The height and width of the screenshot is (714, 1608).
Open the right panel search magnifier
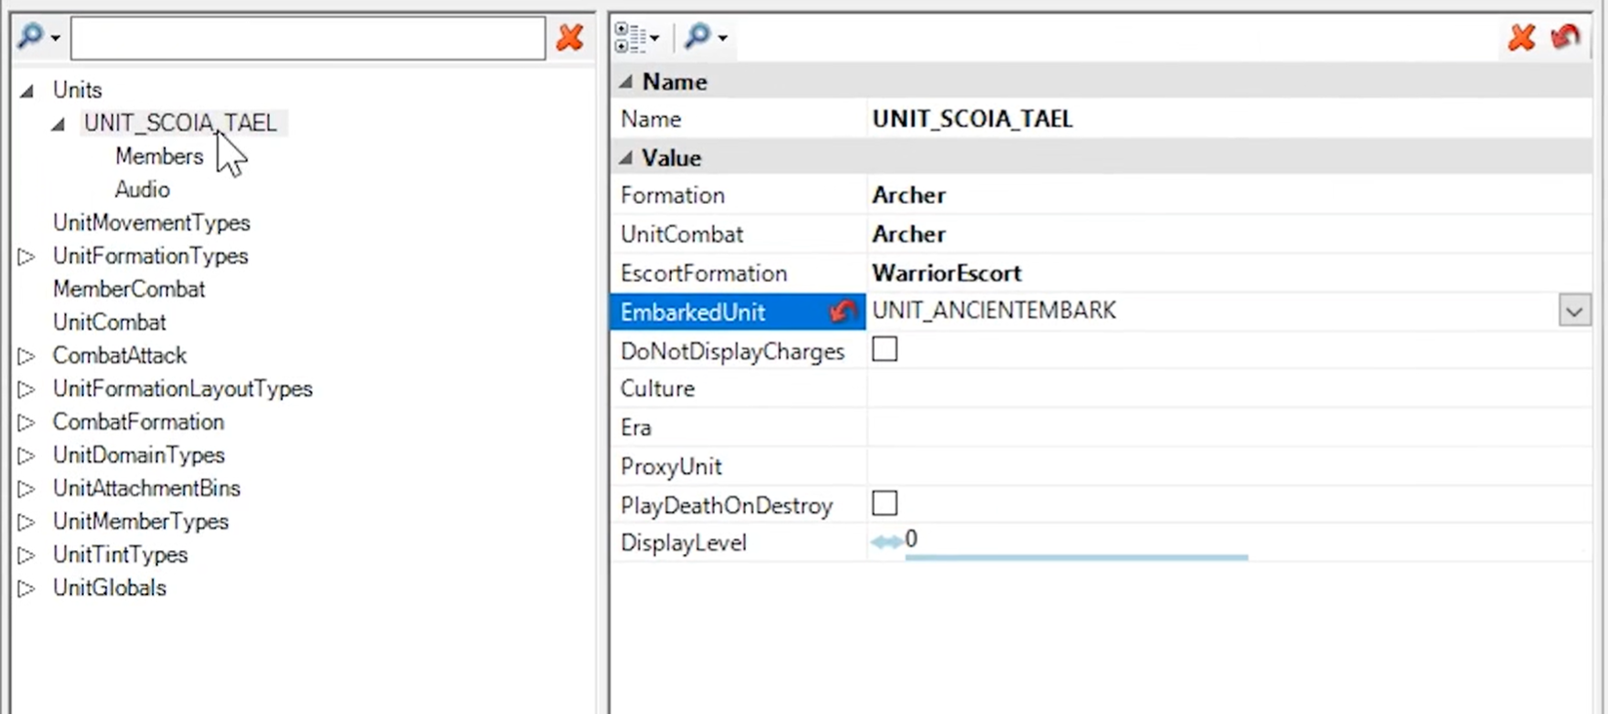(x=707, y=37)
